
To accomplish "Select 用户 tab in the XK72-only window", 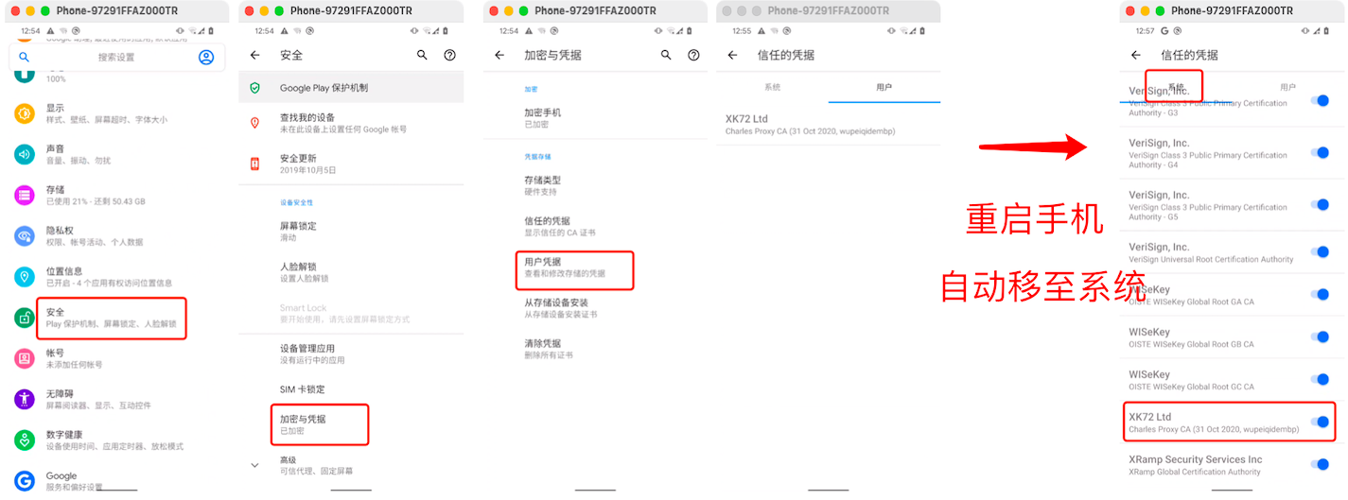I will point(884,87).
